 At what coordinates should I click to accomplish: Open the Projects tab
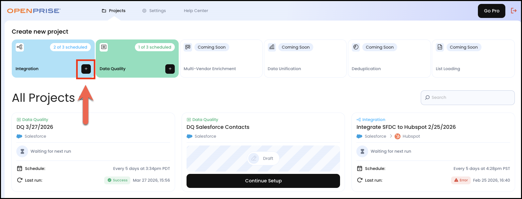click(114, 11)
